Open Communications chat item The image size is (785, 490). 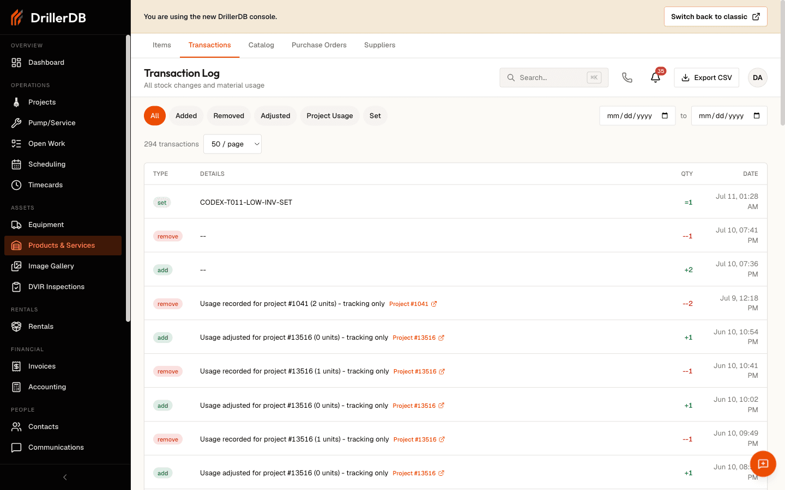63,448
